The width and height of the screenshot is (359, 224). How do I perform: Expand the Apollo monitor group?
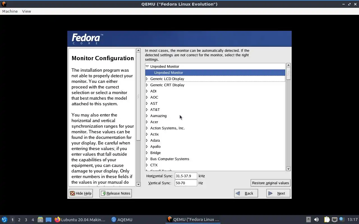147,146
